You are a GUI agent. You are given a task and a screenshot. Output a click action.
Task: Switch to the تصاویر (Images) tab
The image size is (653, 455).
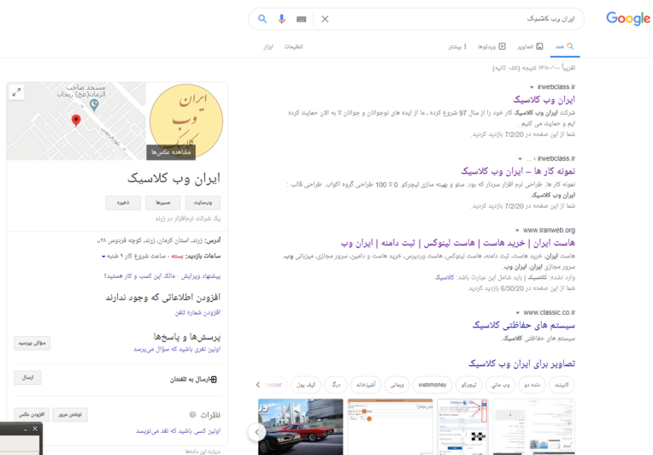[530, 46]
